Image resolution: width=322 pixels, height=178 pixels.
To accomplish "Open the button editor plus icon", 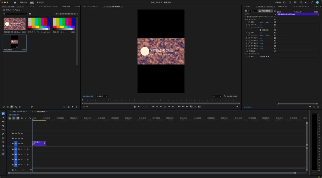I will point(237,107).
